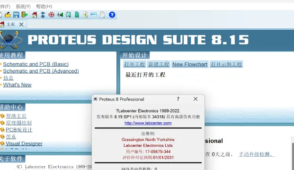This screenshot has width=294, height=170.
Task: Click the book icon beside Visual Designer
Action: pos(2,144)
